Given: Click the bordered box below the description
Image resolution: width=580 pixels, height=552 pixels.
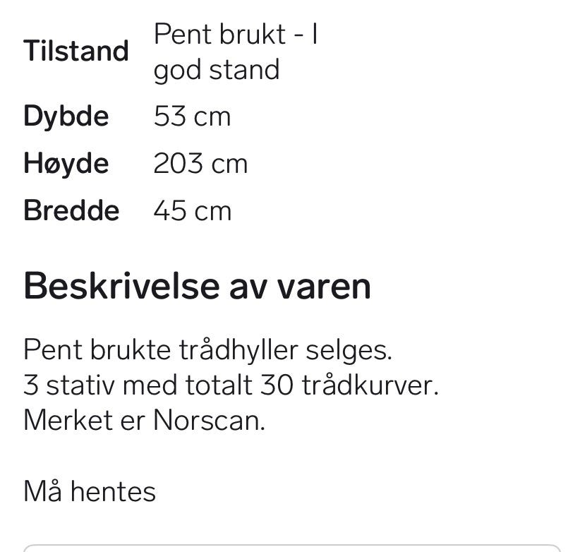Looking at the screenshot, I should pyautogui.click(x=292, y=548).
